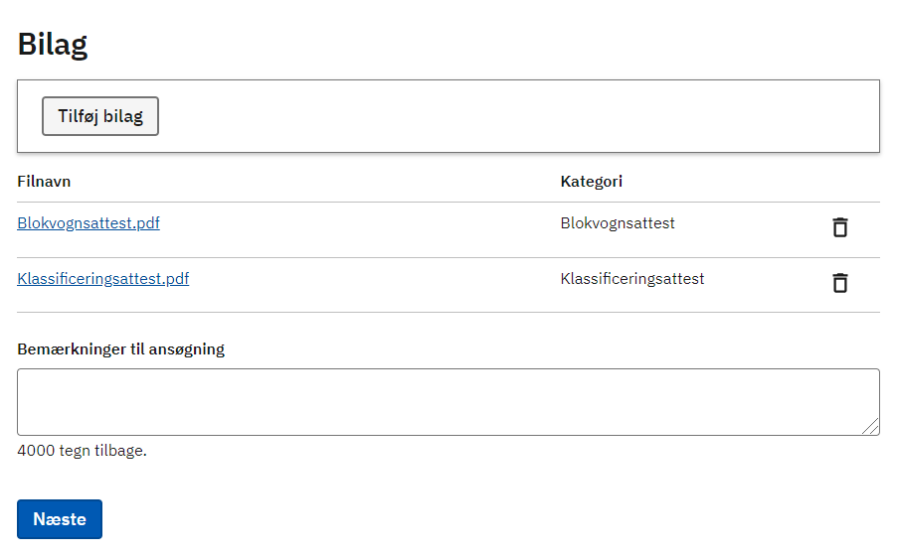Focus the Bemærkninger til ansøgning text area
The image size is (898, 555).
tap(448, 402)
